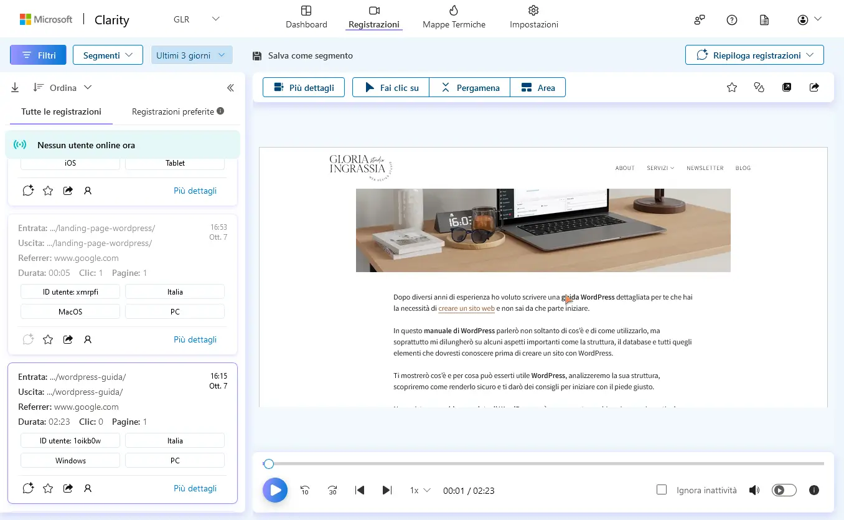Expand the GLR project dropdown
The image size is (844, 520).
[197, 19]
